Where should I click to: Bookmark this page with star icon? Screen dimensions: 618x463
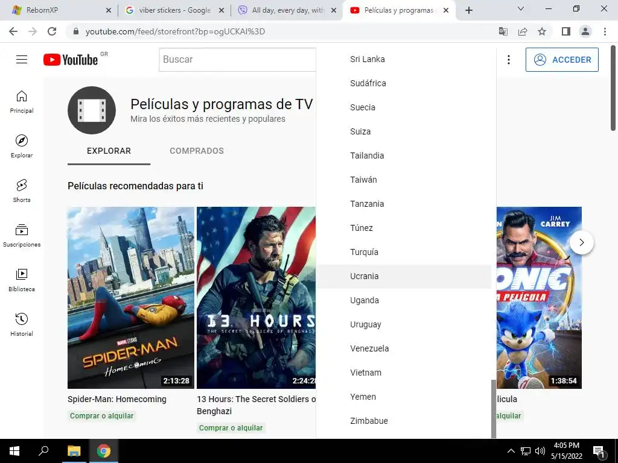542,31
